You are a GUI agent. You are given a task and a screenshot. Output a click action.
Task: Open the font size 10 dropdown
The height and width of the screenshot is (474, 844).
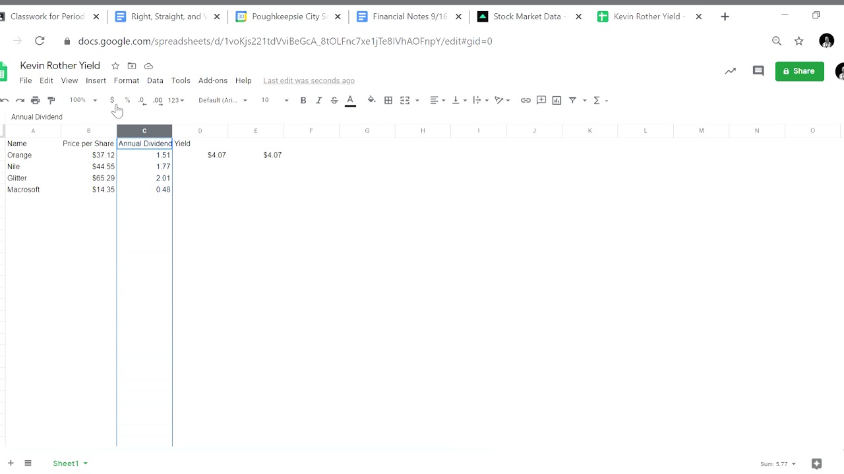pyautogui.click(x=275, y=100)
